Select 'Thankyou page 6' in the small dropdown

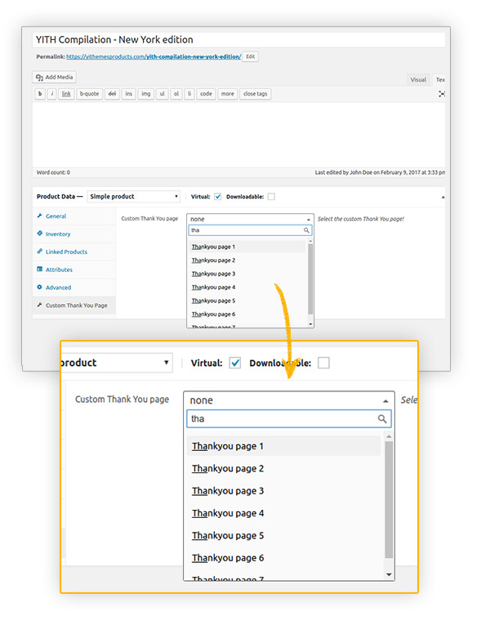[247, 315]
